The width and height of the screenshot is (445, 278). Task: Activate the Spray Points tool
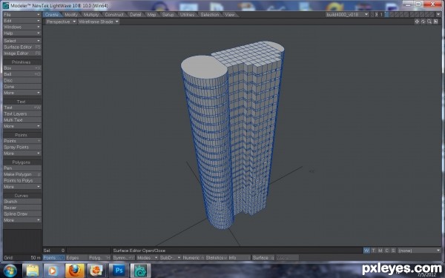[x=22, y=147]
